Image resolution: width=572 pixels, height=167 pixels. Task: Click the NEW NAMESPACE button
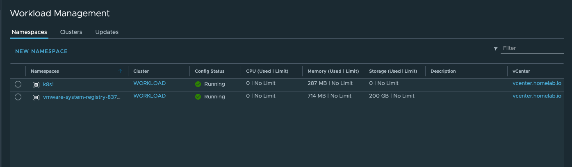41,51
